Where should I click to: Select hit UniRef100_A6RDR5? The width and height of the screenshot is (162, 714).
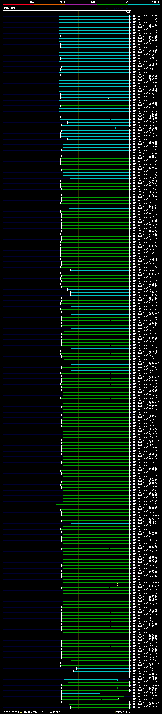[x=145, y=192]
